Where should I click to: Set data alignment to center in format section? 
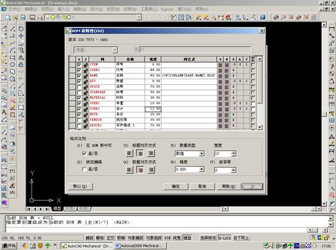tap(140, 170)
